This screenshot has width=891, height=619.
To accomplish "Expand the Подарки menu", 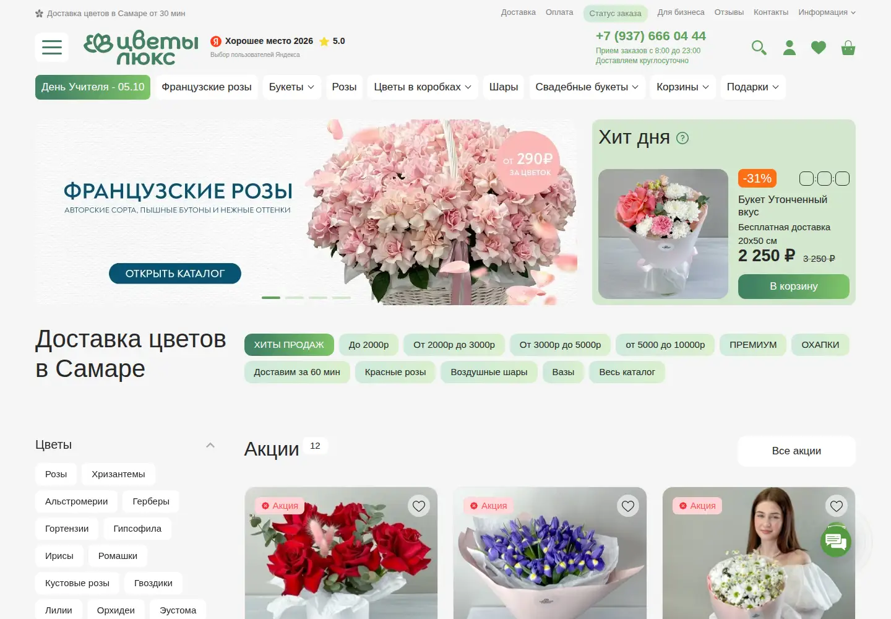I will [753, 87].
